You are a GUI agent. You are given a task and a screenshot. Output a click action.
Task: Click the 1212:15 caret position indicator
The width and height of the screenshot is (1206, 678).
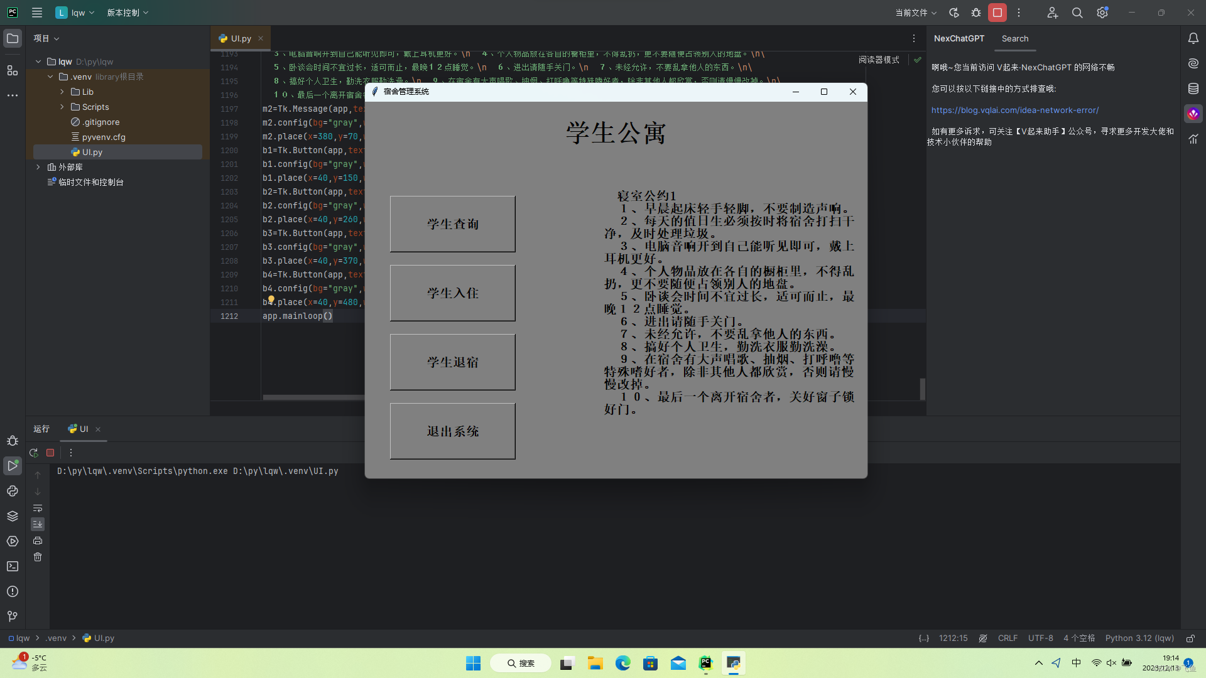pos(953,638)
